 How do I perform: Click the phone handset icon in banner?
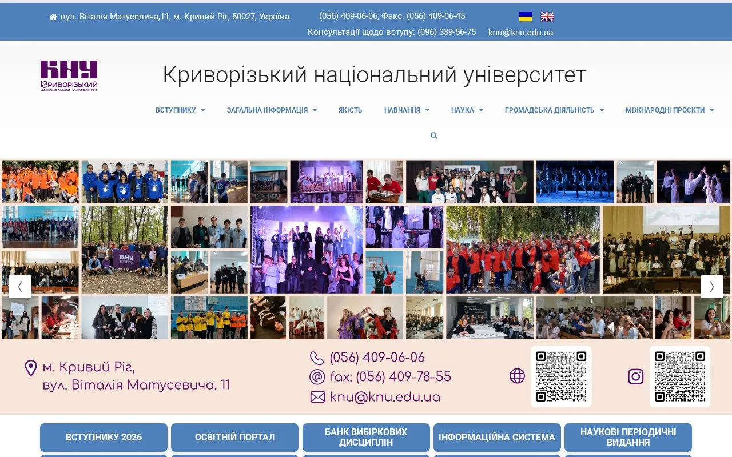(317, 358)
